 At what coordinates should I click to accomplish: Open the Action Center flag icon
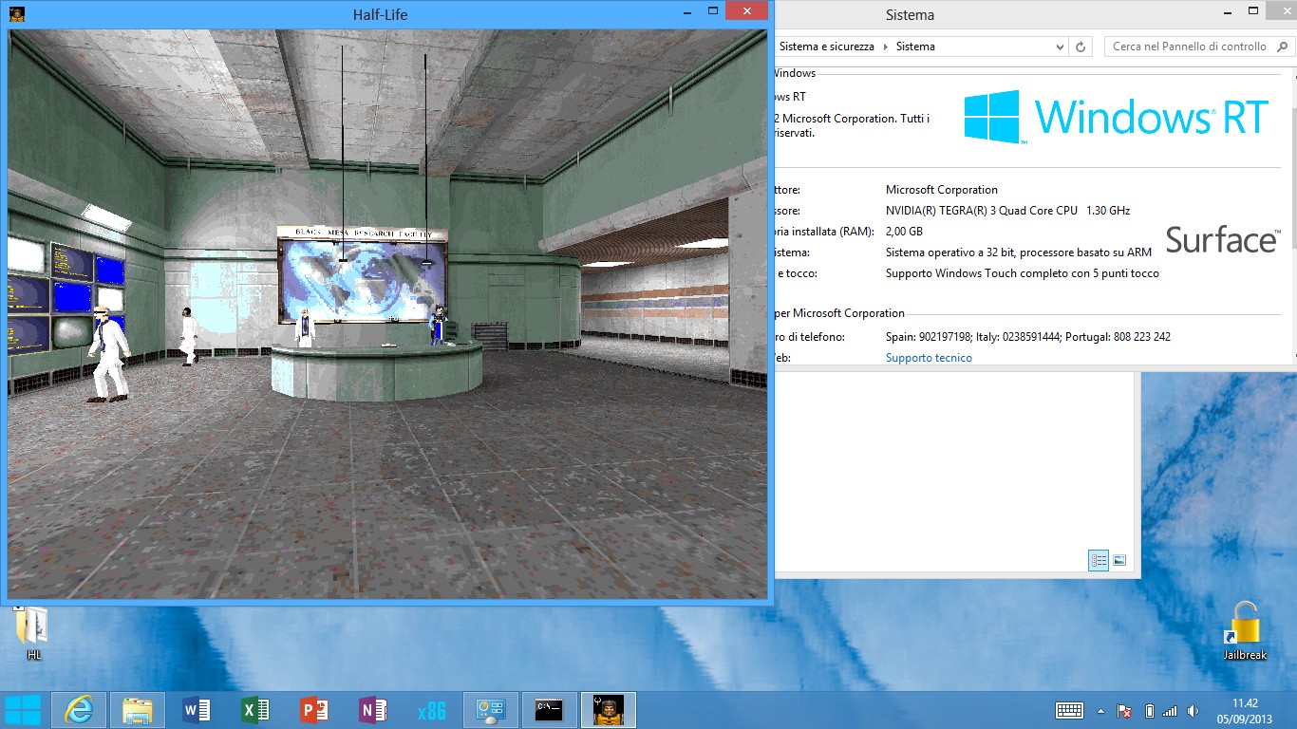[1124, 711]
